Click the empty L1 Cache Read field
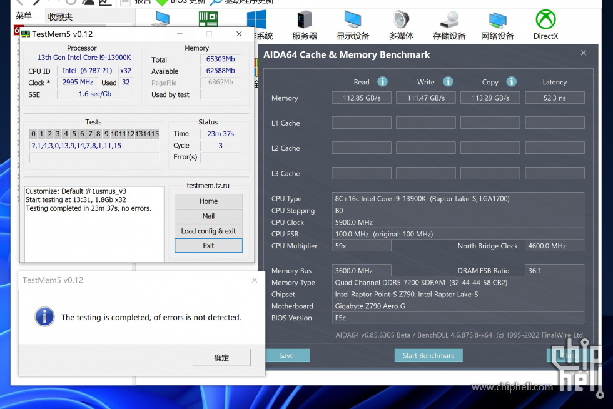 362,123
